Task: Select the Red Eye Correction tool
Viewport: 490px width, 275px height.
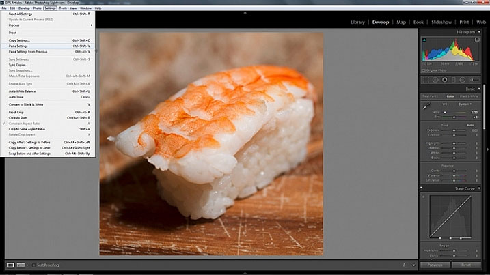Action: coord(444,80)
